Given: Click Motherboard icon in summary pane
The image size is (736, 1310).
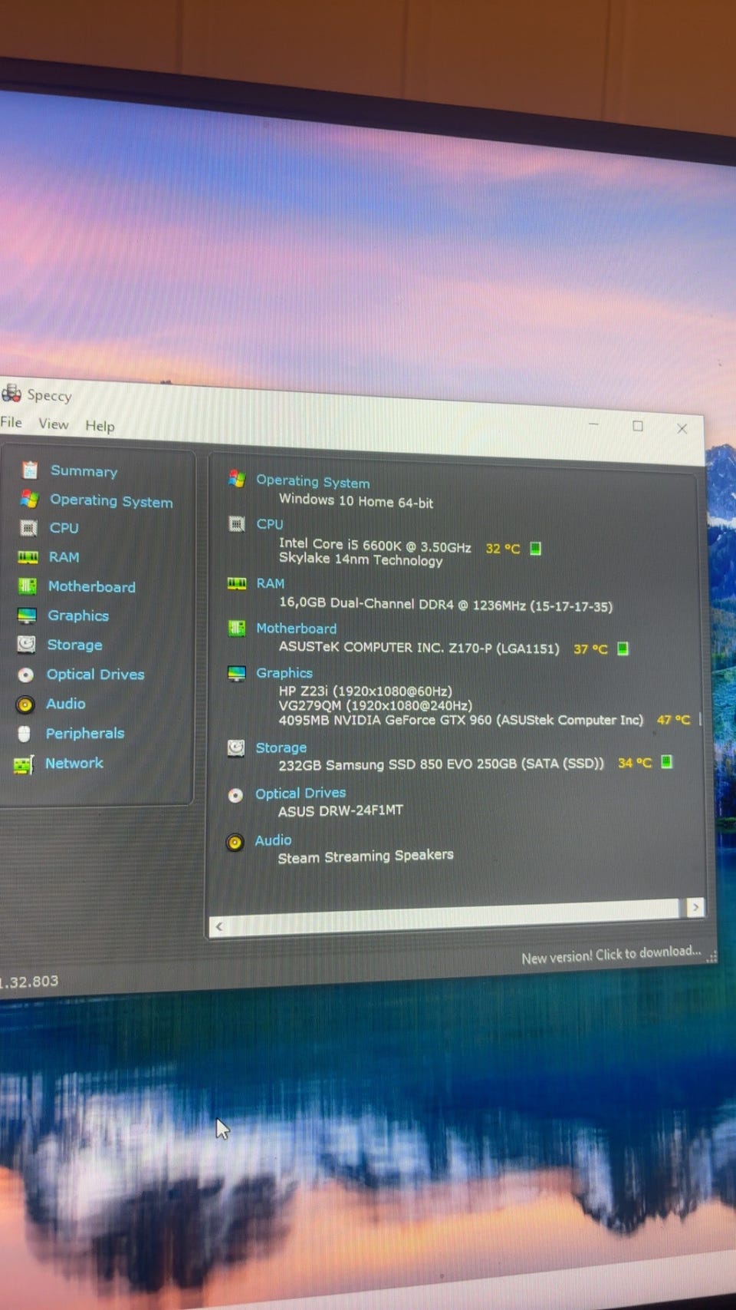Looking at the screenshot, I should pyautogui.click(x=237, y=628).
